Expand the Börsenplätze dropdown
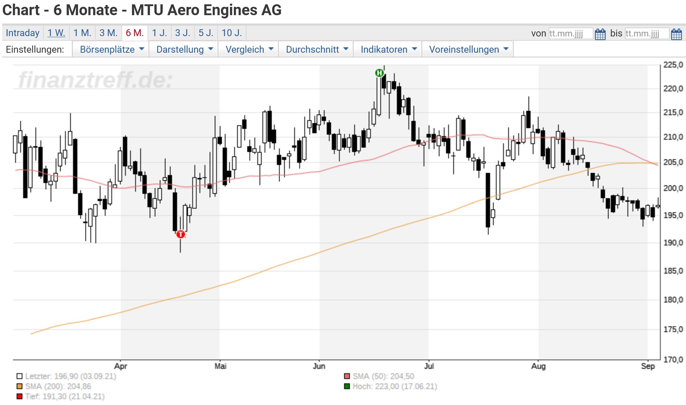686x405 pixels. click(x=111, y=49)
